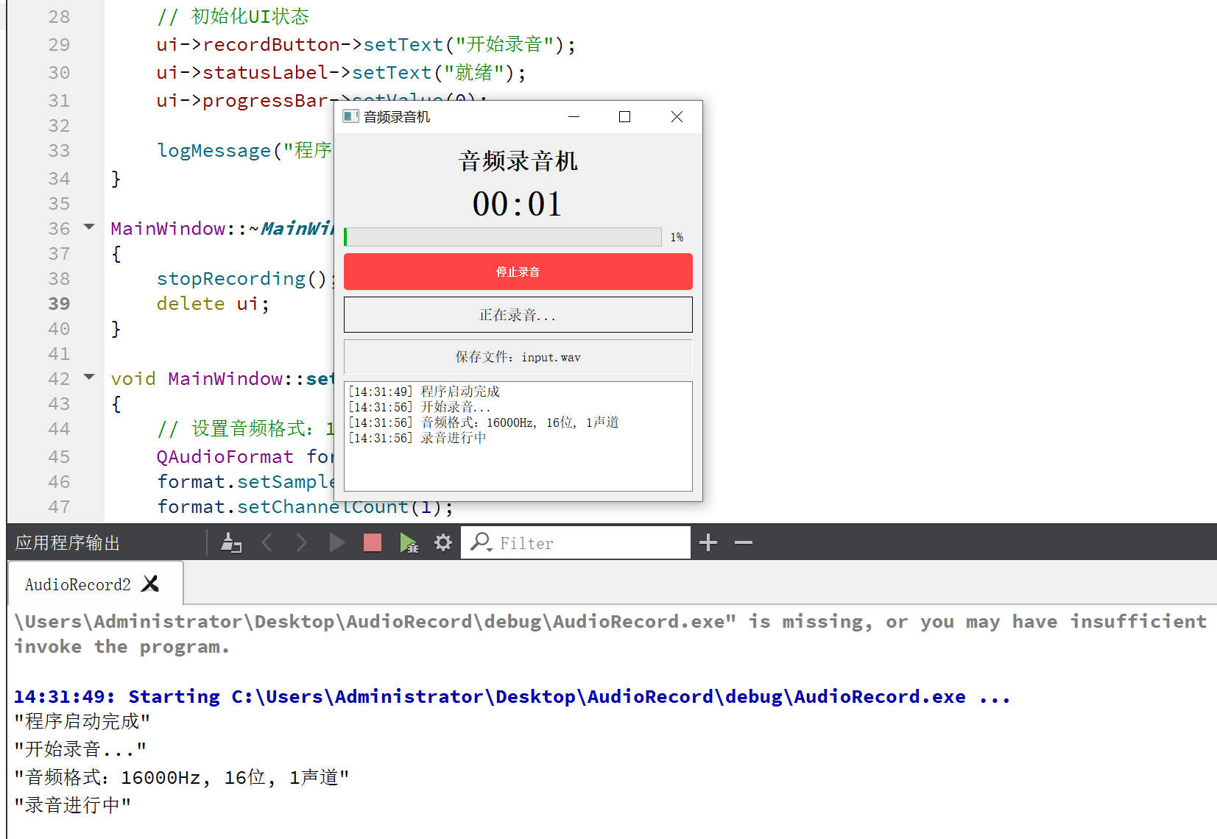
Task: Click the 'Starting C:\Users...' blue output line
Action: 512,696
